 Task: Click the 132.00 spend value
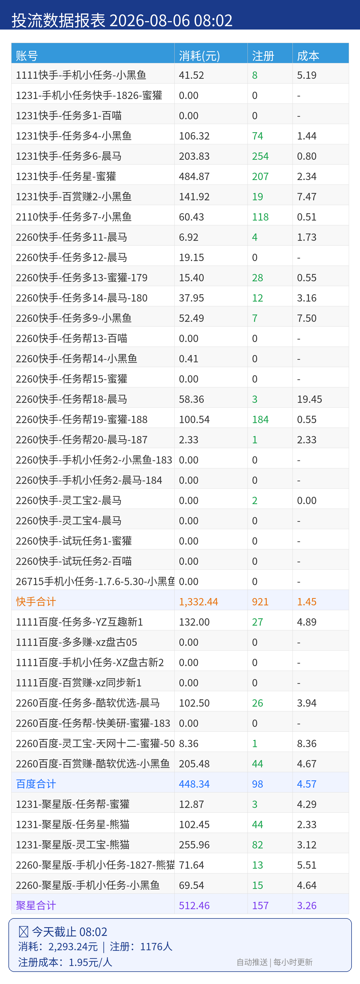(194, 622)
